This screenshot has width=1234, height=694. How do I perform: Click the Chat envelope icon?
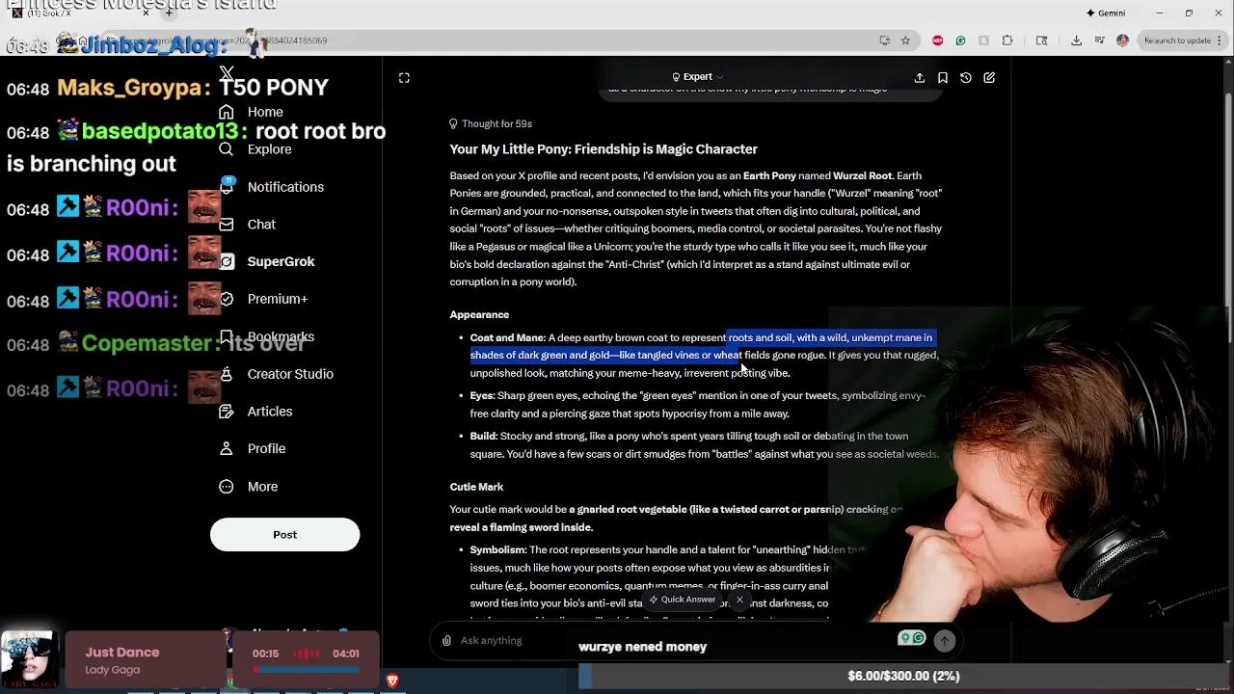pos(226,224)
